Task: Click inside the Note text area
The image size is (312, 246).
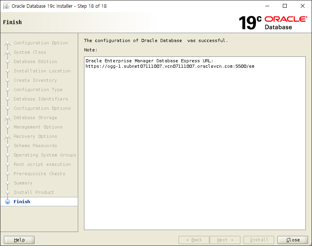Action: point(195,143)
